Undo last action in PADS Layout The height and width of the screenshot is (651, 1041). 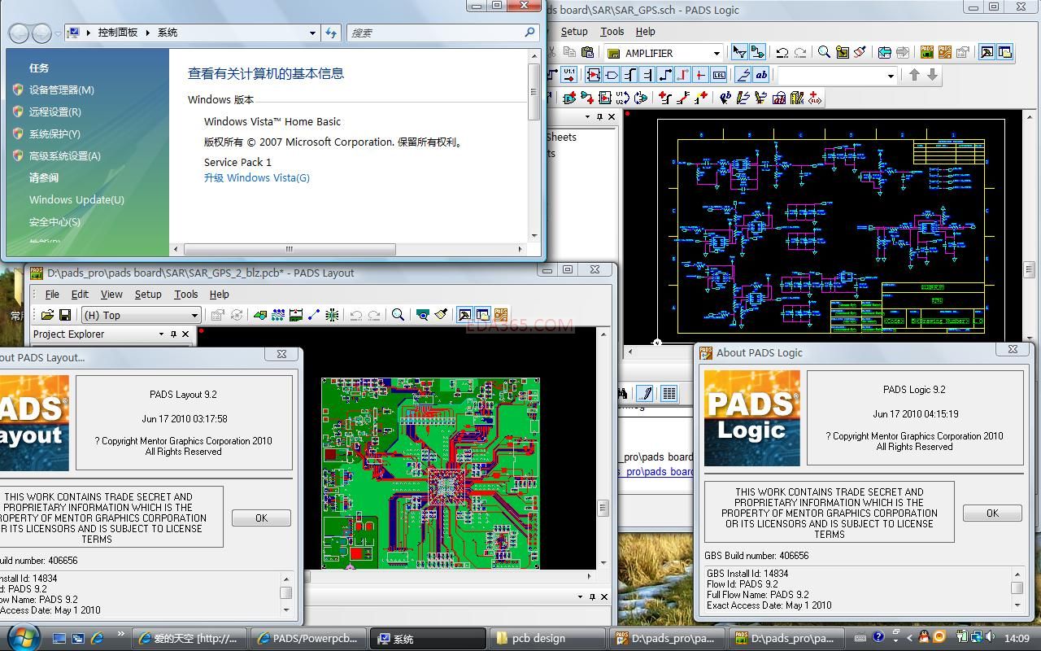click(x=355, y=315)
